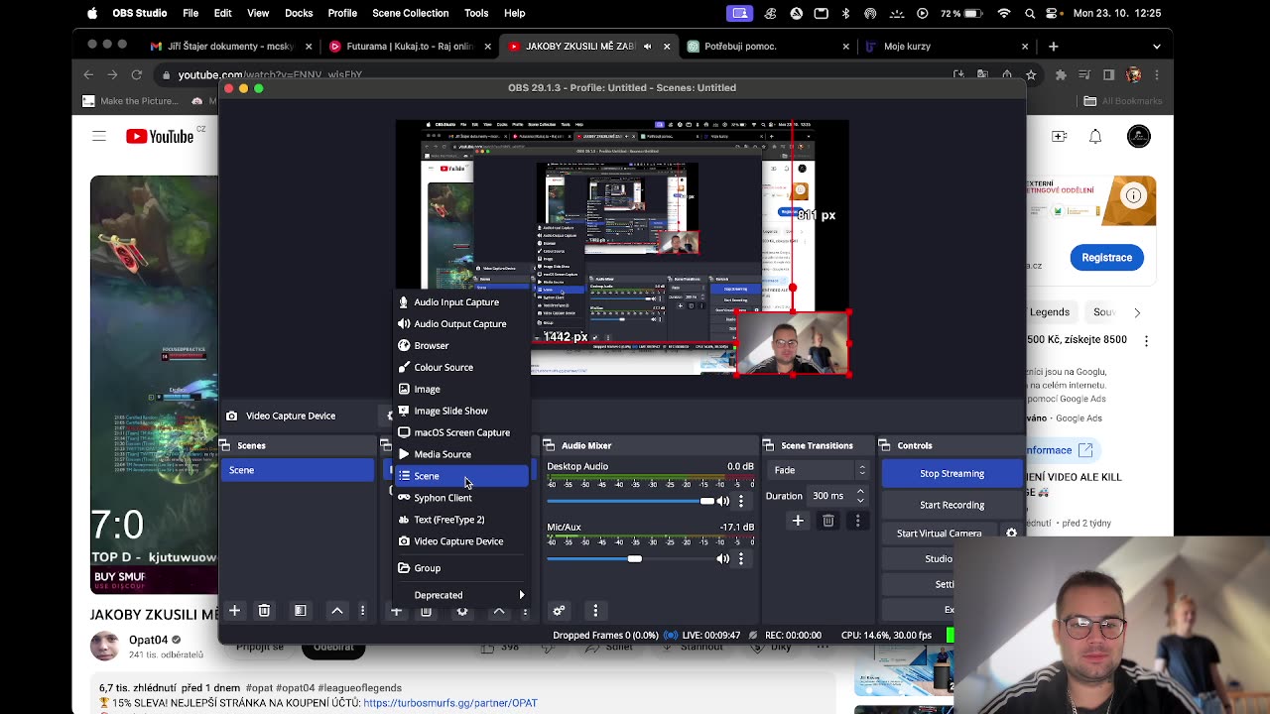Select the Scene item in Scenes list
Image resolution: width=1270 pixels, height=714 pixels.
click(297, 470)
